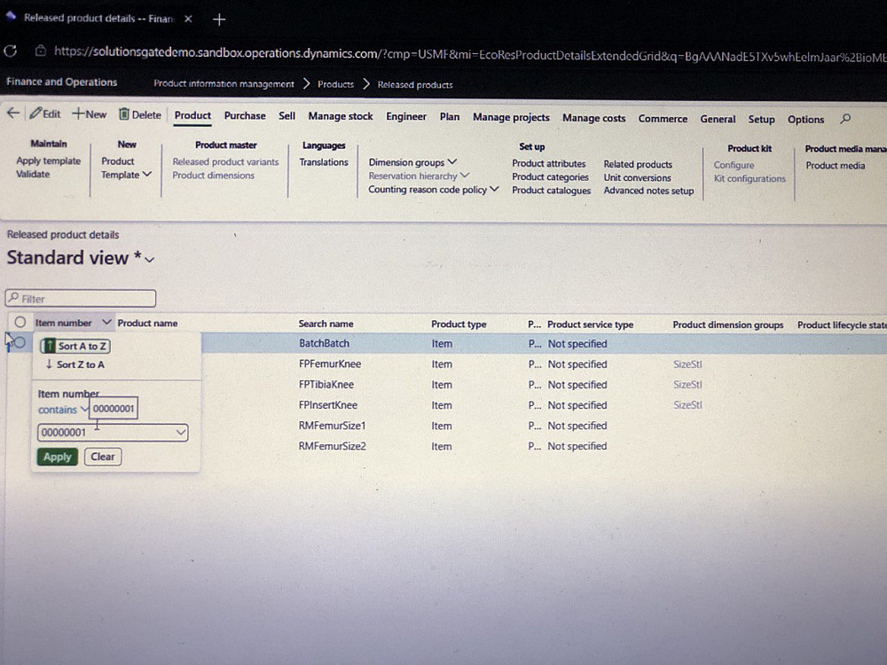Go back using the left arrow icon
The width and height of the screenshot is (887, 665).
coord(13,113)
